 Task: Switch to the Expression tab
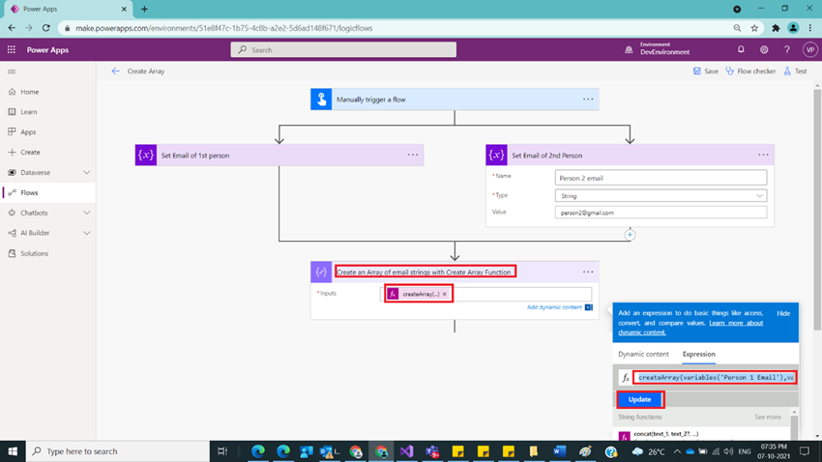[699, 354]
